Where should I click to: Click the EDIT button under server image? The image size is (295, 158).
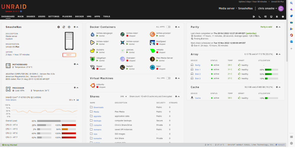[x=69, y=55]
